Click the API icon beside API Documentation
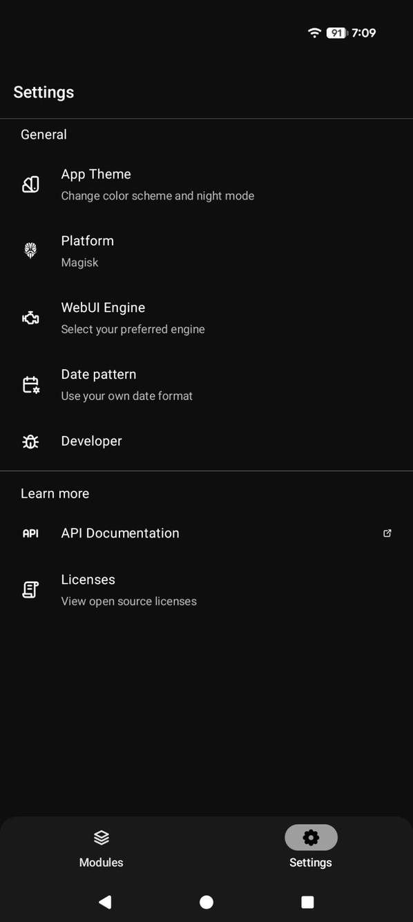Viewport: 413px width, 922px height. coord(30,533)
